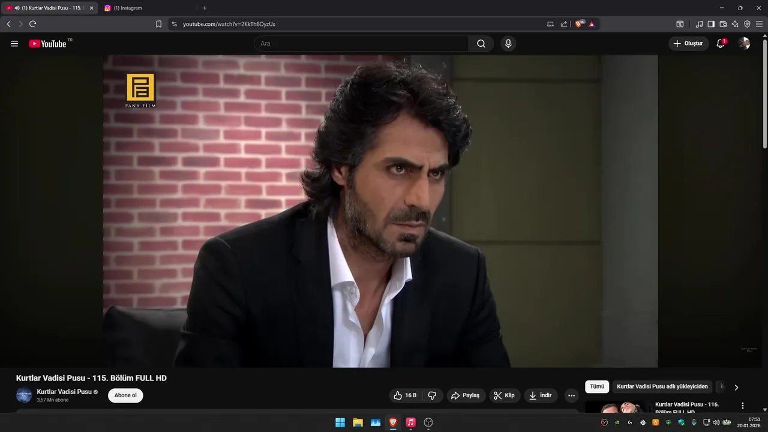Open more actions three-dot menu under video
The width and height of the screenshot is (768, 432).
[571, 395]
